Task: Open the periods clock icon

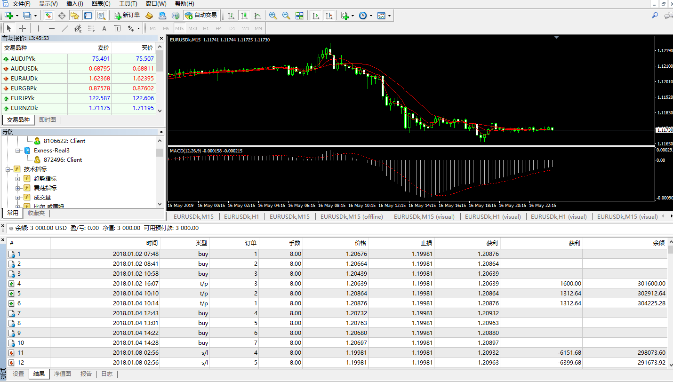Action: pyautogui.click(x=363, y=16)
